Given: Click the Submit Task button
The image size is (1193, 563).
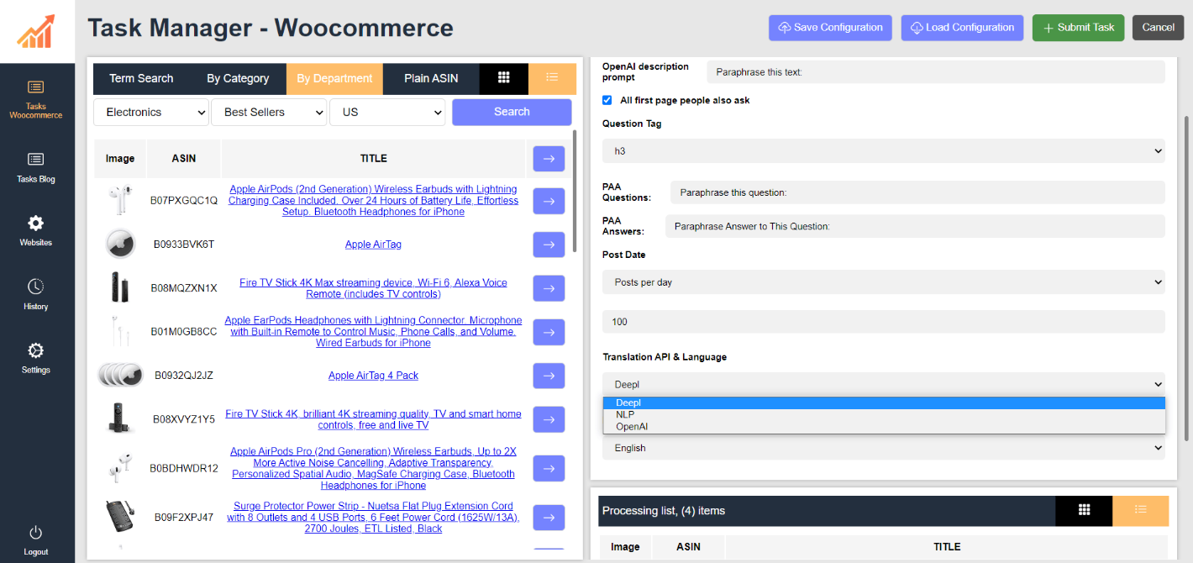Looking at the screenshot, I should [1078, 28].
